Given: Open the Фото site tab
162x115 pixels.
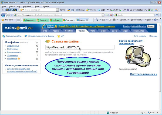Looking at the screenshot, I should [93, 31].
